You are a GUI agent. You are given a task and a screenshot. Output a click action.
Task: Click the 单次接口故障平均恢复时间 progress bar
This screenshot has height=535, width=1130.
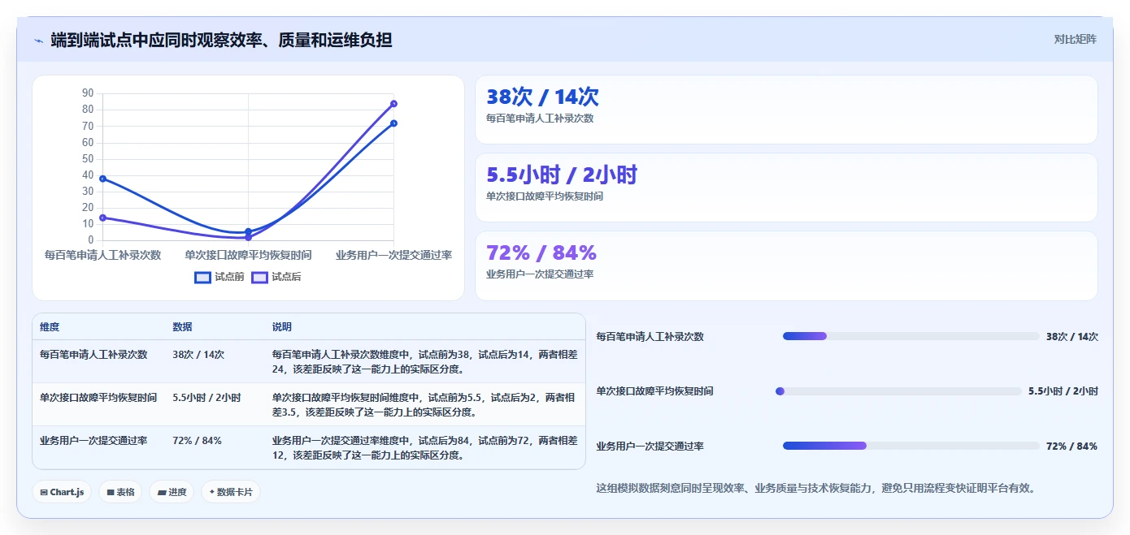(x=898, y=391)
